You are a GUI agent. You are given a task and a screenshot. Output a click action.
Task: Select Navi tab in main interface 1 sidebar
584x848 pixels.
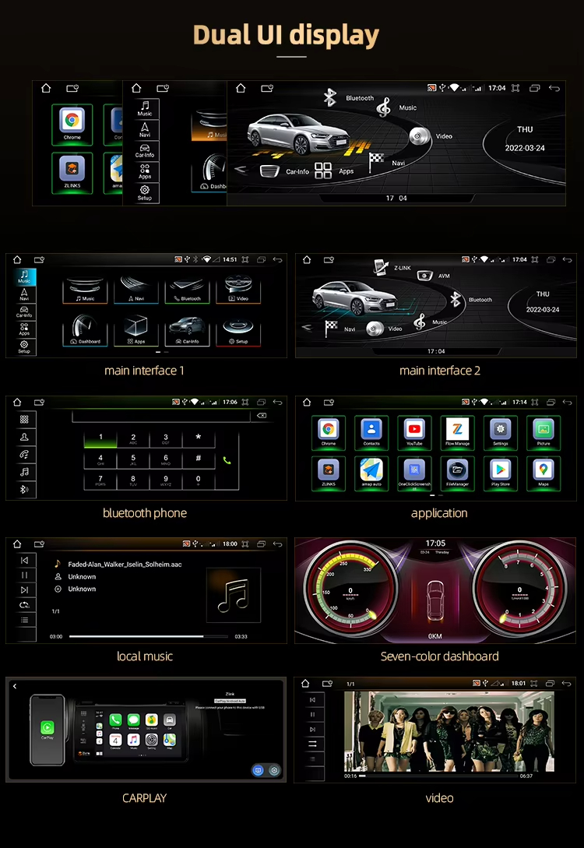(24, 294)
